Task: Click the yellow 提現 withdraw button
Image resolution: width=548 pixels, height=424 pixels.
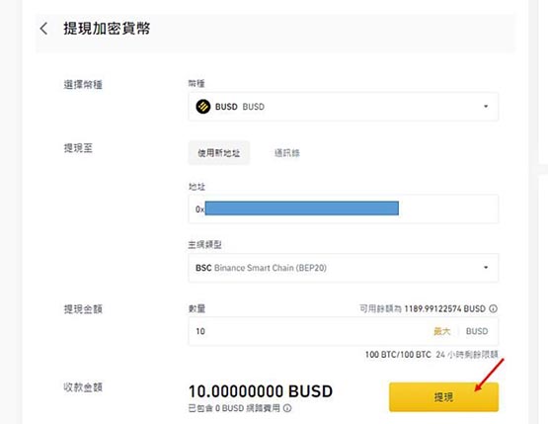Action: point(443,397)
